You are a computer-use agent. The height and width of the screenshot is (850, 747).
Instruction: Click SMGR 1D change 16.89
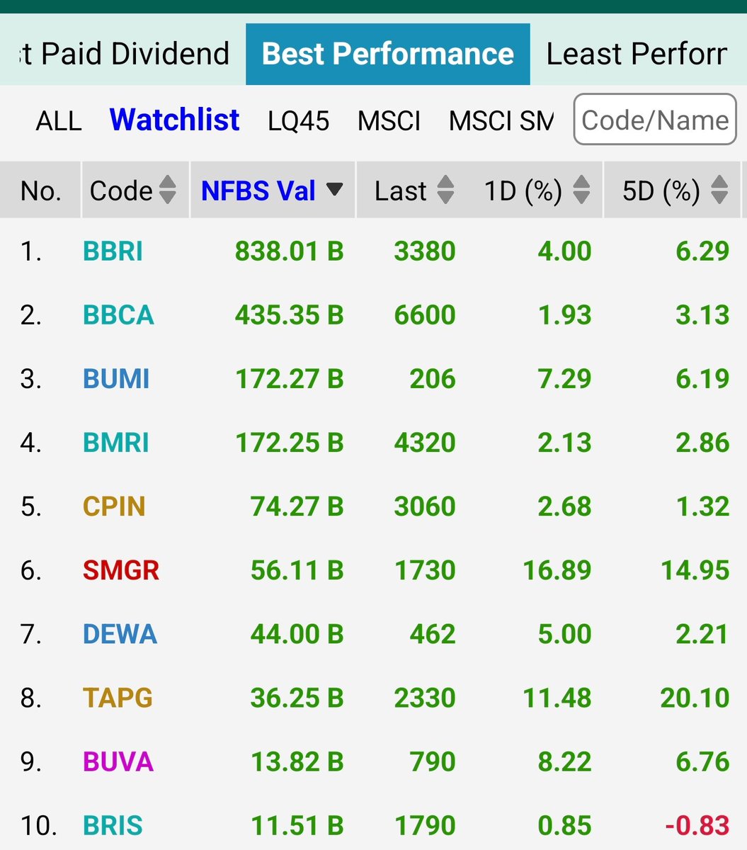tap(557, 570)
